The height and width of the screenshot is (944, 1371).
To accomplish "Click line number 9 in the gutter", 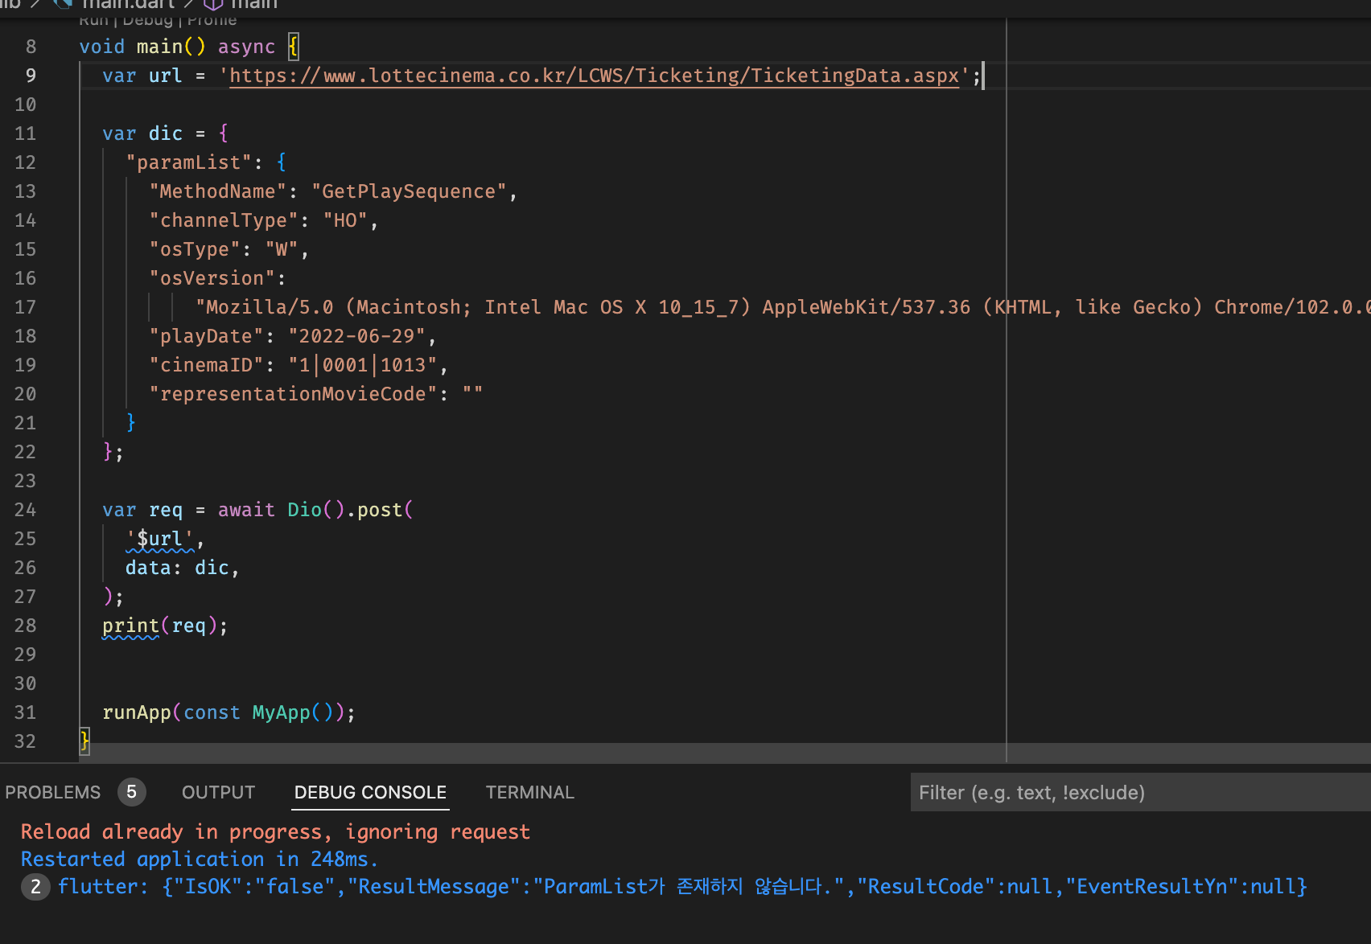I will 31,76.
